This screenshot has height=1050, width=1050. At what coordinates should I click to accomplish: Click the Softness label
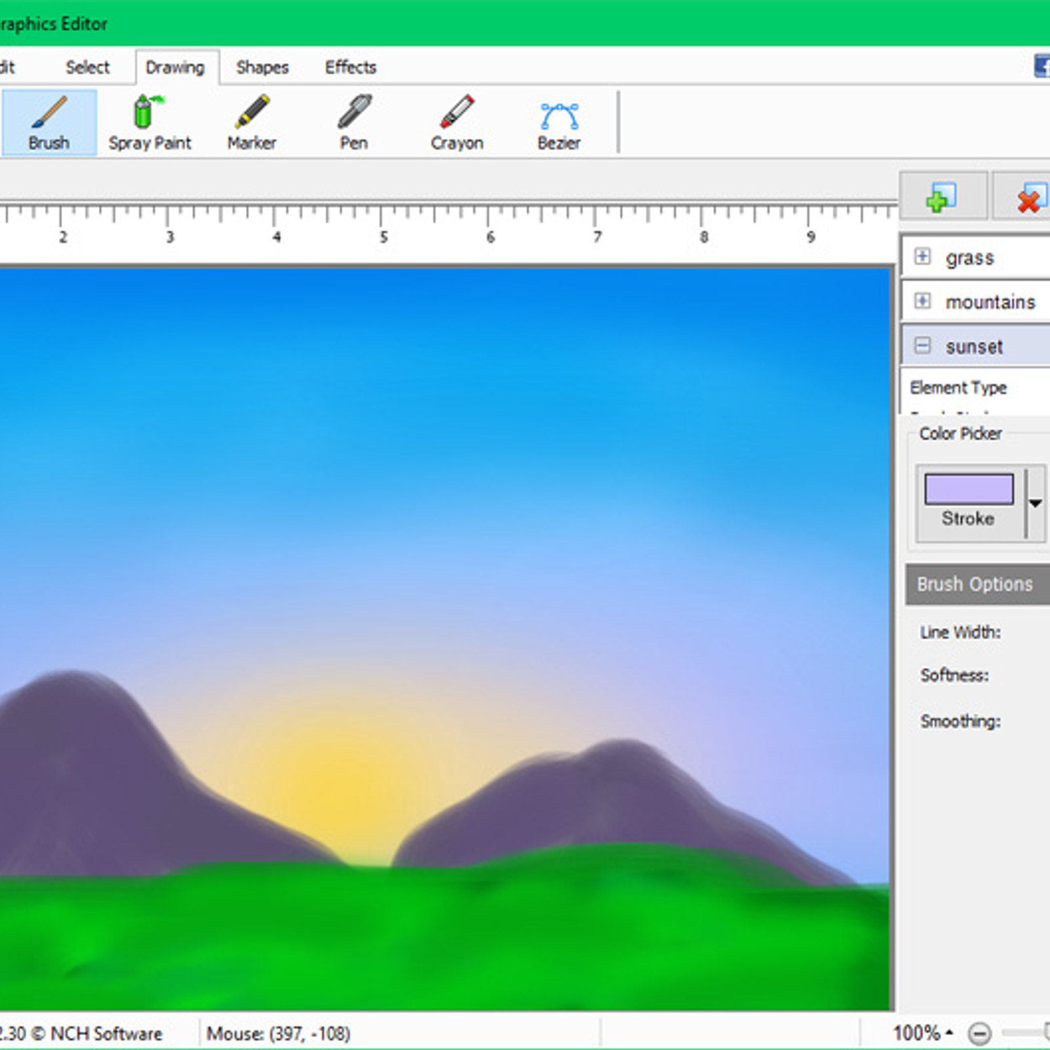tap(954, 675)
